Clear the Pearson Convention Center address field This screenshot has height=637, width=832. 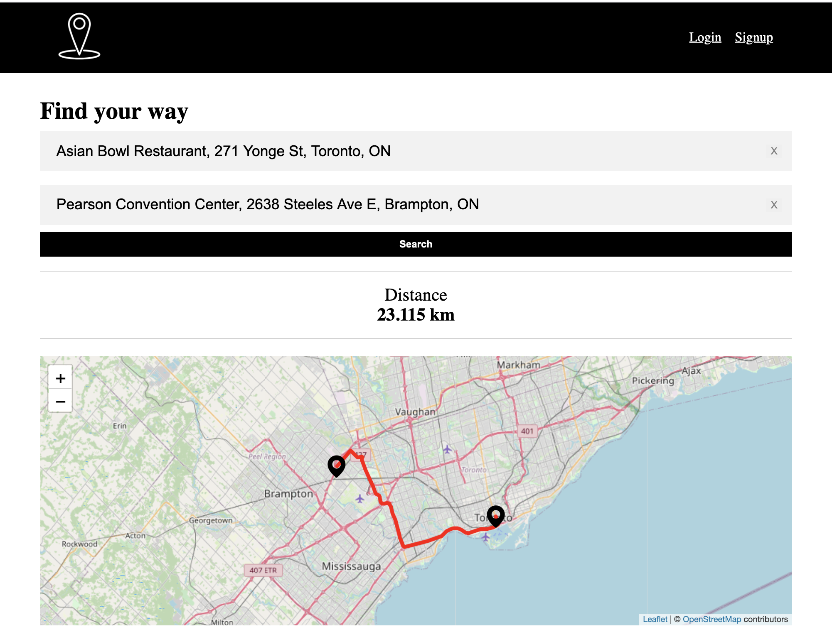(x=774, y=204)
